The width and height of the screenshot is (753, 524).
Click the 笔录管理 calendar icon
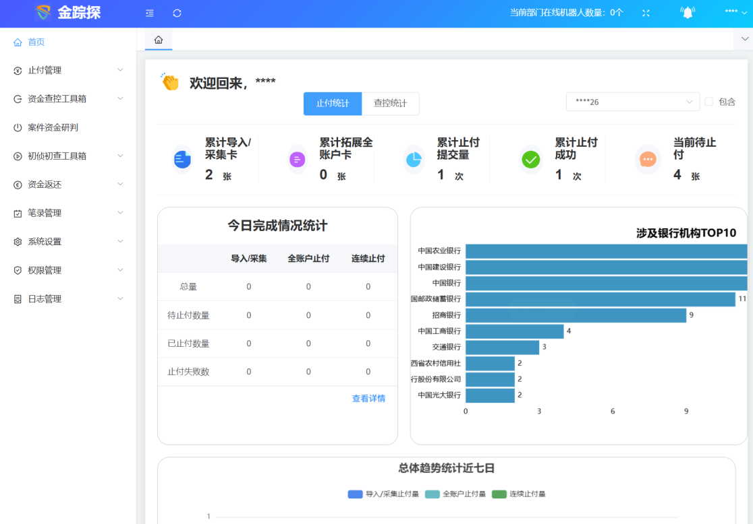pos(18,214)
